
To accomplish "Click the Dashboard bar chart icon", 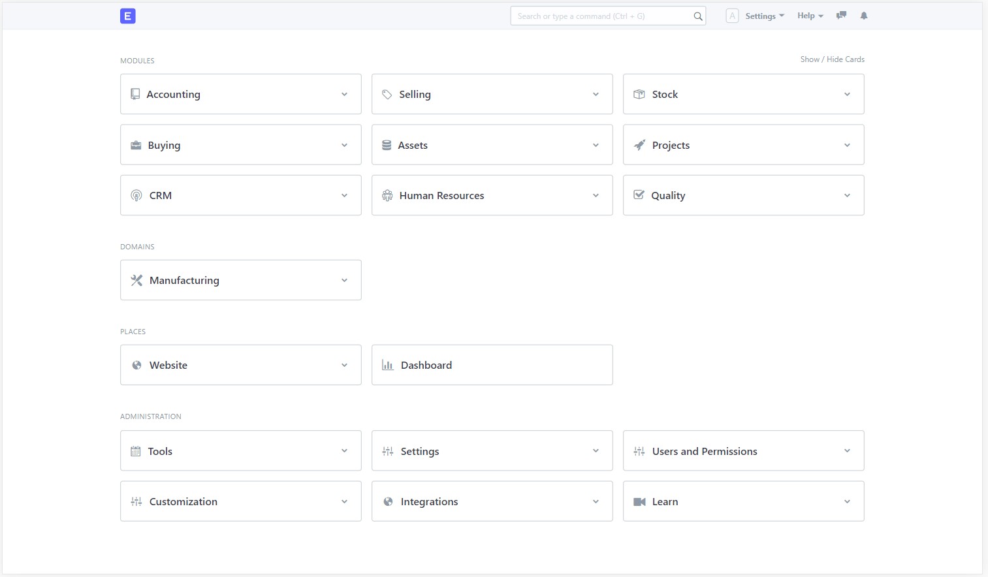I will 388,365.
